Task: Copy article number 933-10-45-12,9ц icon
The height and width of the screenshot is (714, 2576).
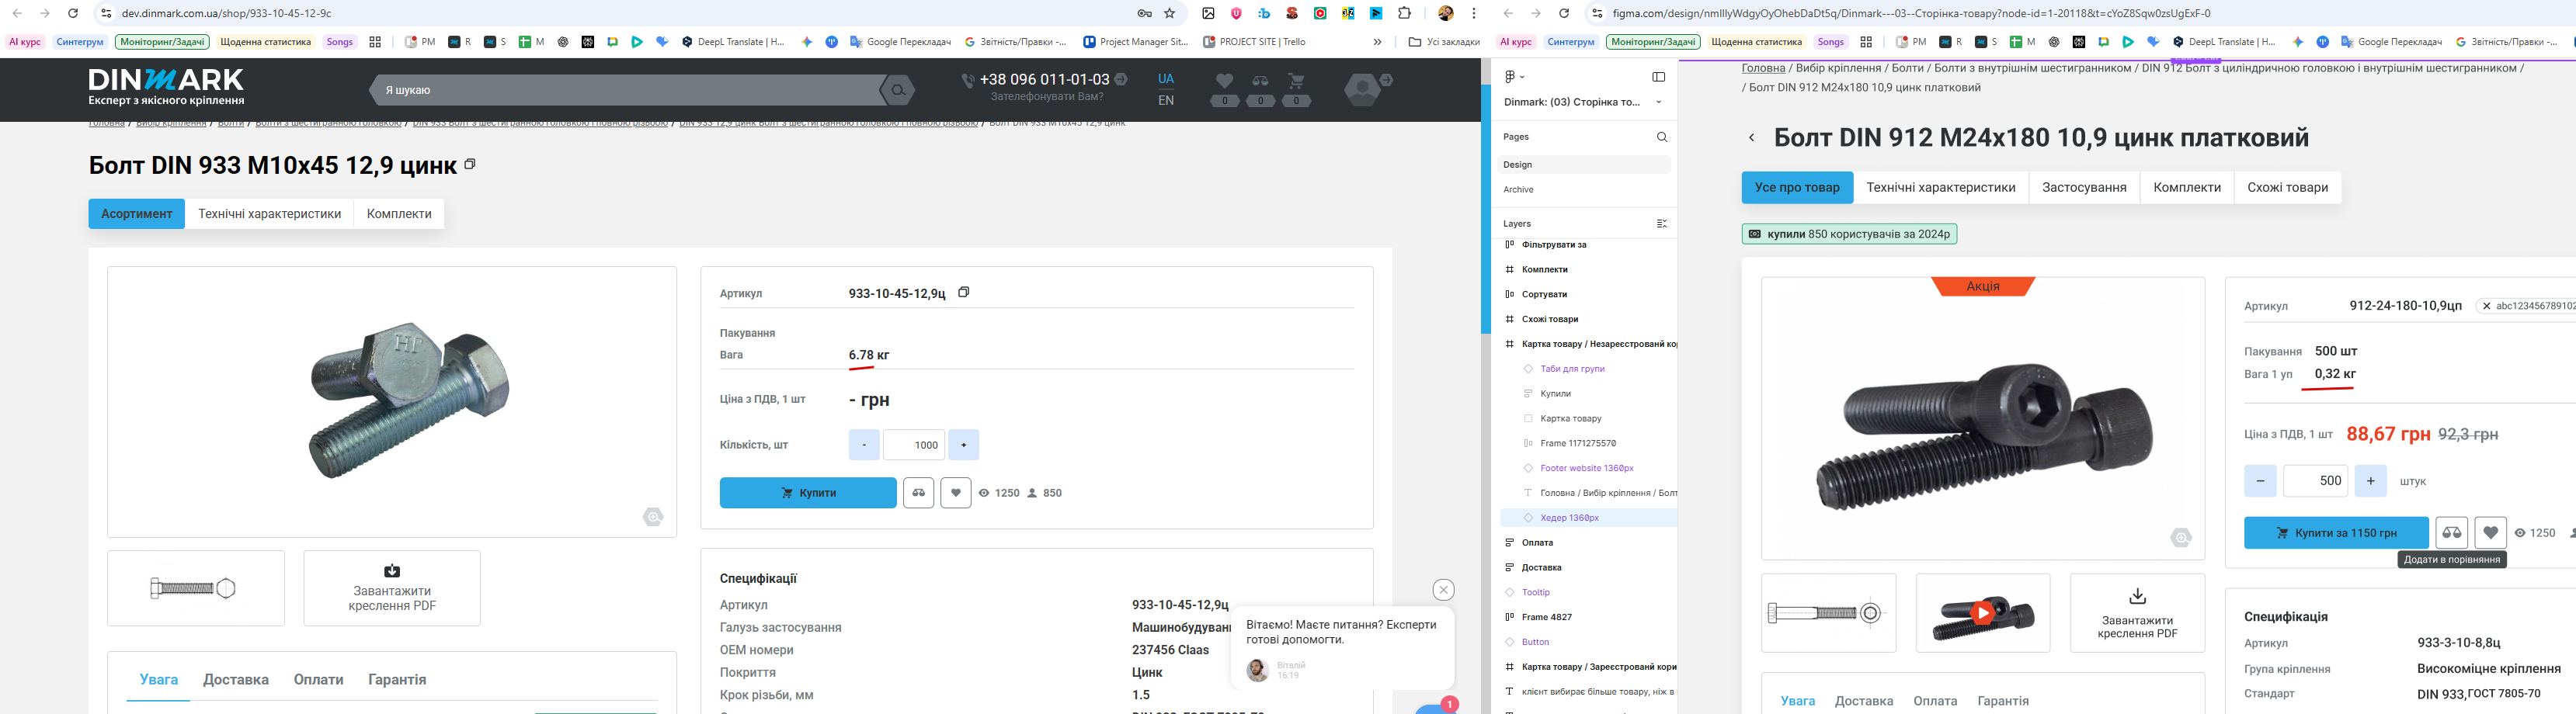Action: coord(964,292)
